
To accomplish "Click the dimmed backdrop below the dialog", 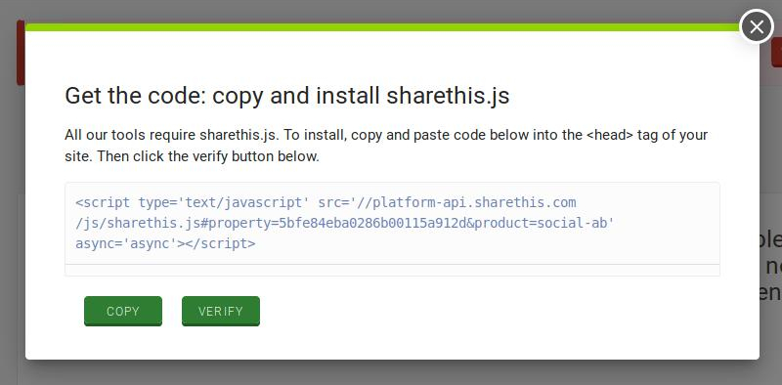I will tap(391, 372).
